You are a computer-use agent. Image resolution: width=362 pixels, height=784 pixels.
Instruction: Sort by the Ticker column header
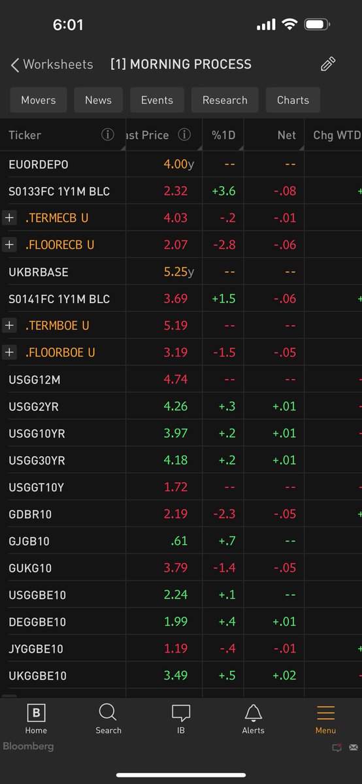[x=25, y=135]
